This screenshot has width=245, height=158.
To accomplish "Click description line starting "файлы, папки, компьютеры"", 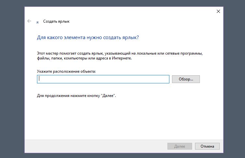I will [84, 58].
